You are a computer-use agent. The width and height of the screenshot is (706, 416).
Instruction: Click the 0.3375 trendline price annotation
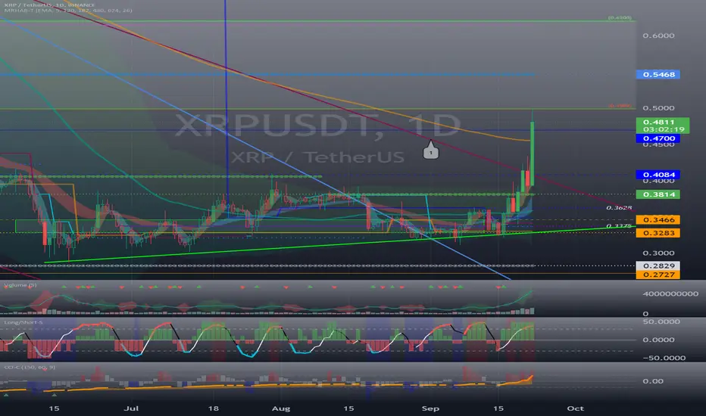[x=619, y=225]
